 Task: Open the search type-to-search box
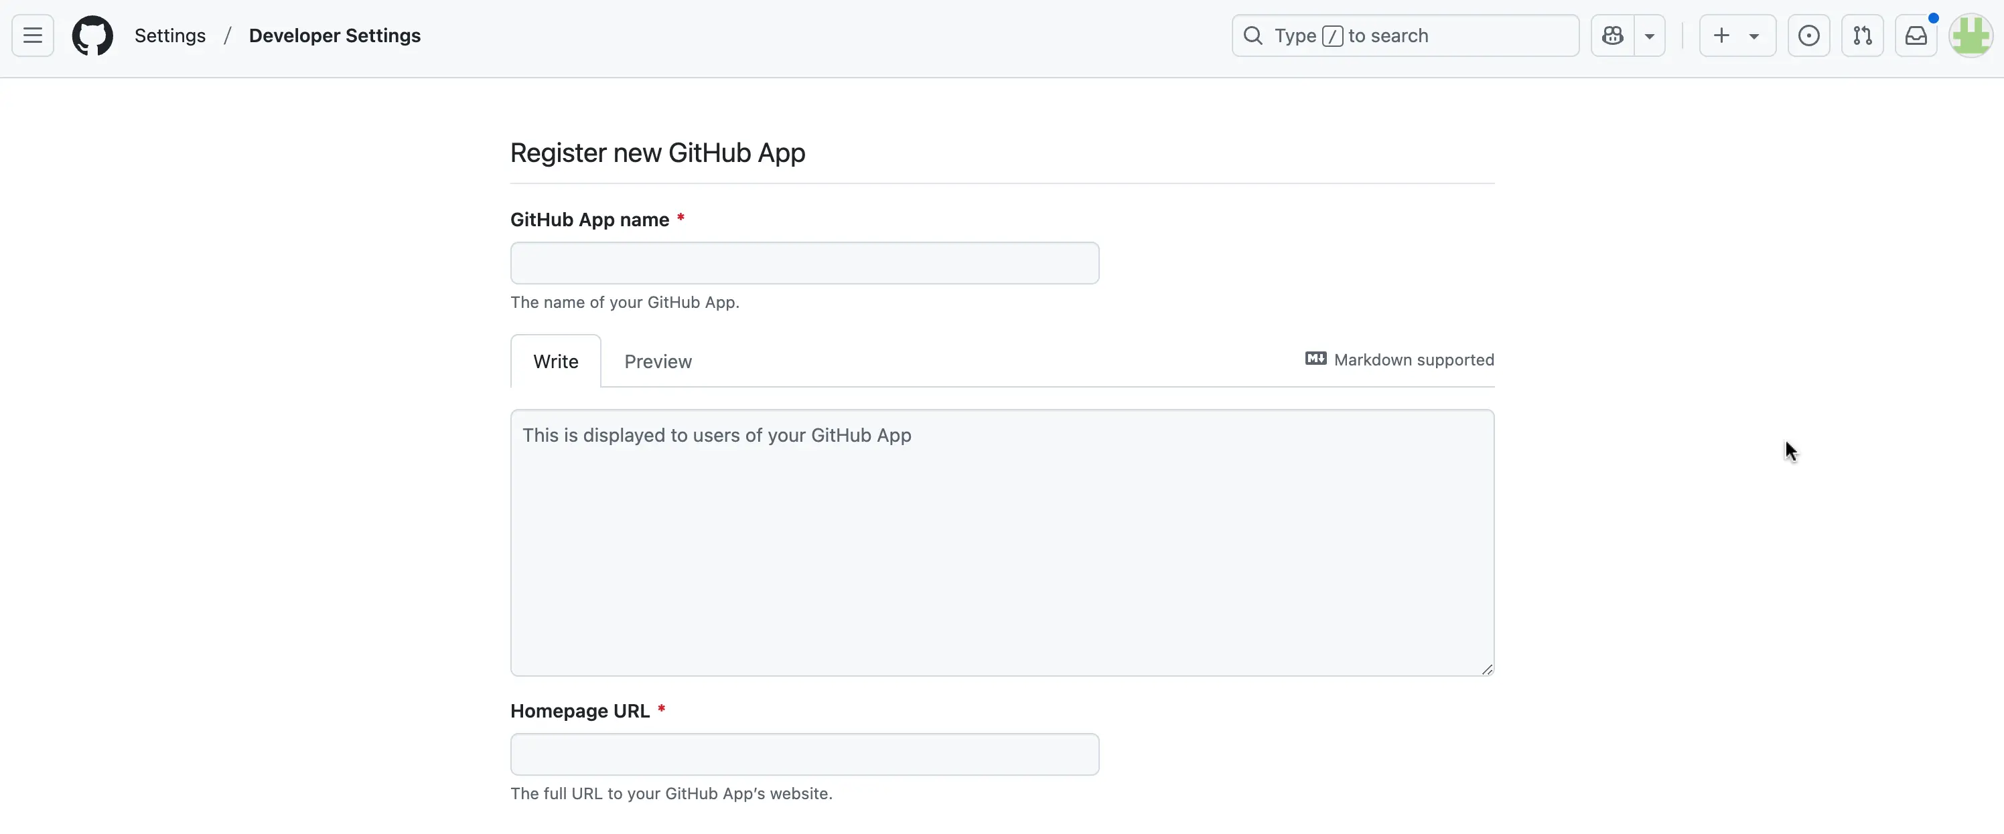point(1404,35)
